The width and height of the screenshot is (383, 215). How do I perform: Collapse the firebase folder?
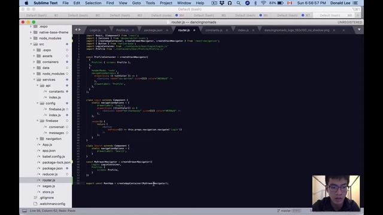point(37,121)
